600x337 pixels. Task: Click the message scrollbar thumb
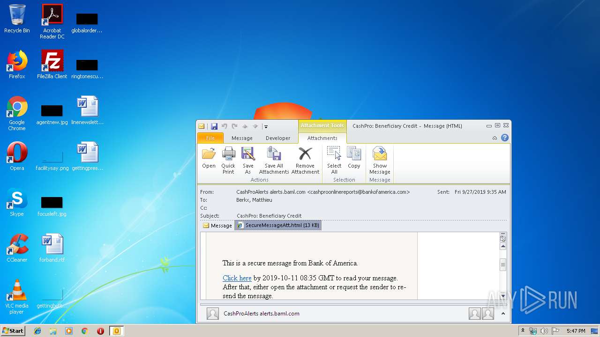click(x=503, y=264)
